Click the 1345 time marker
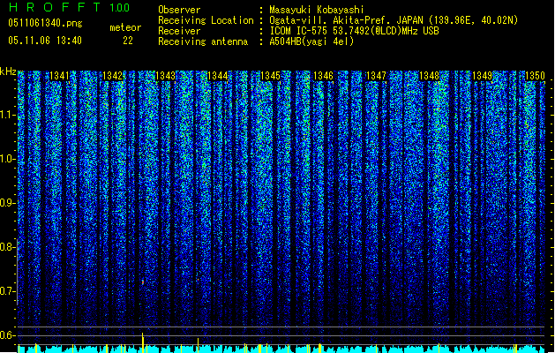This screenshot has height=353, width=555. [270, 76]
